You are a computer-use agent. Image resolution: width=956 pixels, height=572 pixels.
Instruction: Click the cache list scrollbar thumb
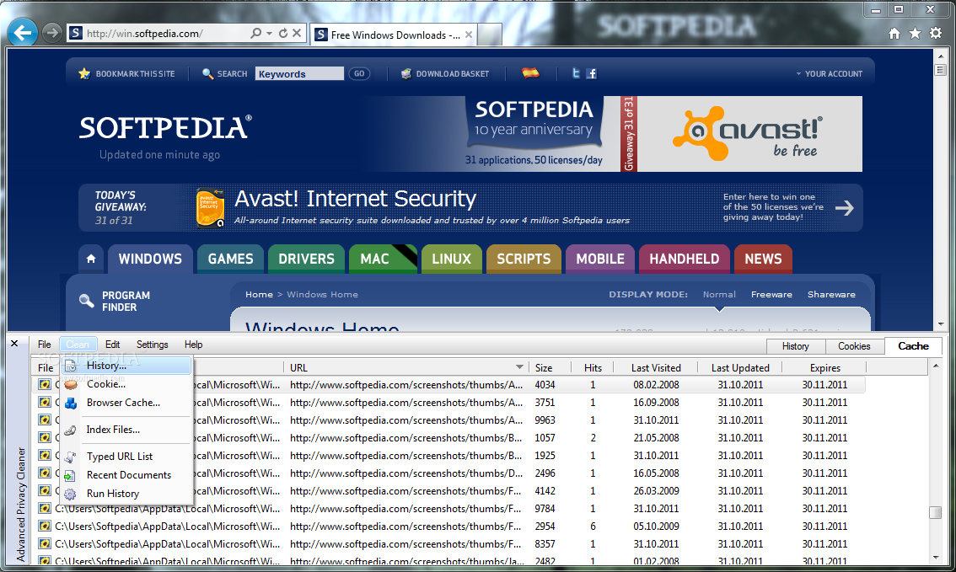click(935, 513)
